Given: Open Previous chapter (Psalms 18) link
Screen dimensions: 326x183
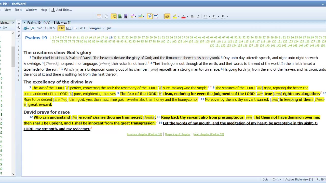Looking at the screenshot, I should pos(144,134).
